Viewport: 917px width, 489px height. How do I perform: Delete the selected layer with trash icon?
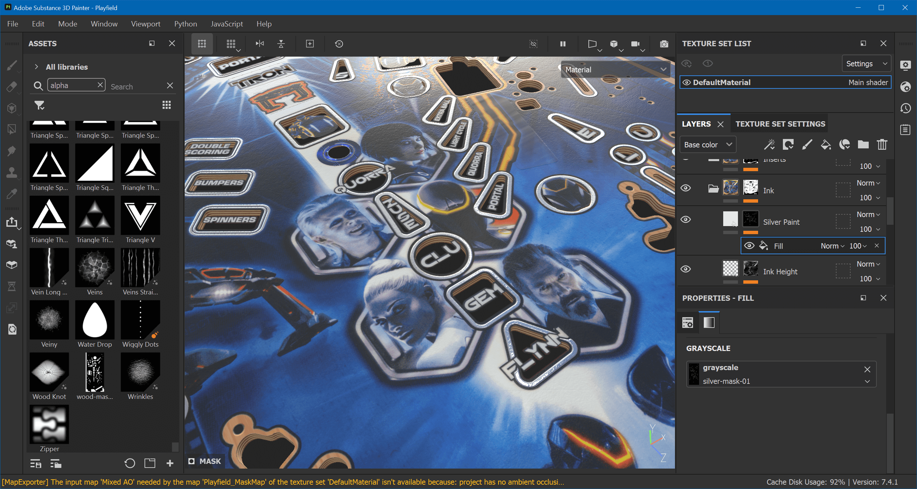click(x=882, y=144)
